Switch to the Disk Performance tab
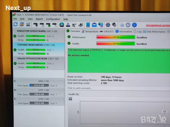The image size is (170, 127). point(154,31)
